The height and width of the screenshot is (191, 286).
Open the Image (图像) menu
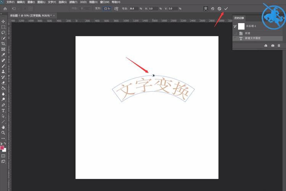(31, 2)
